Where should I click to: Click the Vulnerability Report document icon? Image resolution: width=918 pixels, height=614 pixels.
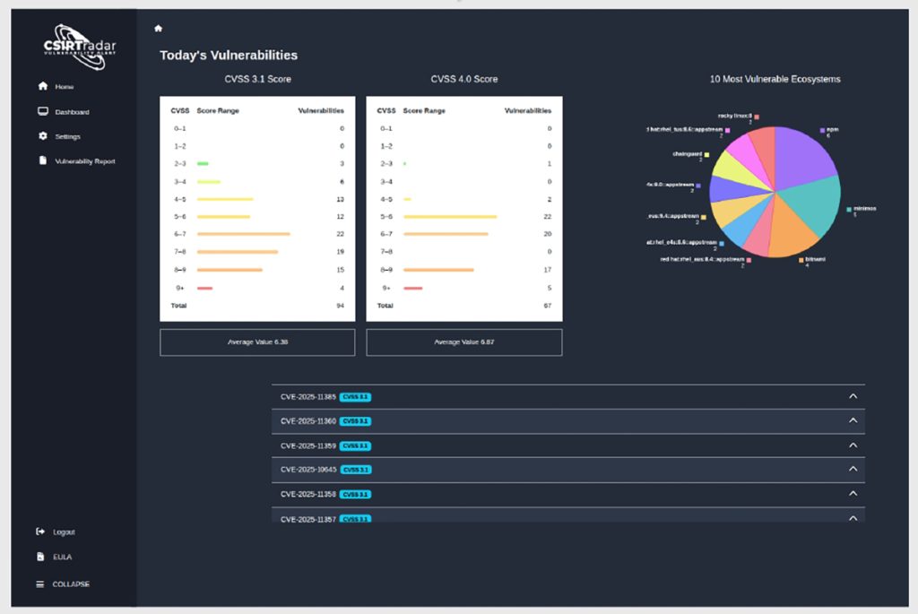(x=42, y=161)
